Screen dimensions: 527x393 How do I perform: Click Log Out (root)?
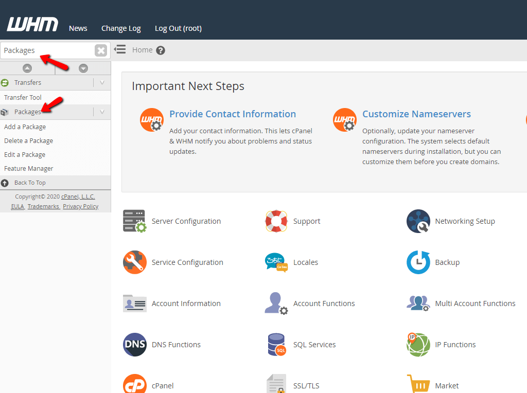tap(178, 29)
